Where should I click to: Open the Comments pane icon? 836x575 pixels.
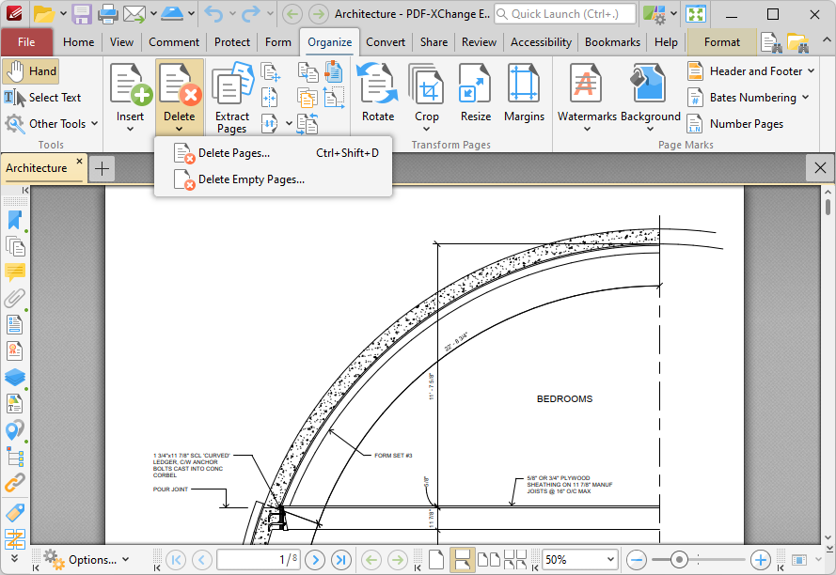15,272
